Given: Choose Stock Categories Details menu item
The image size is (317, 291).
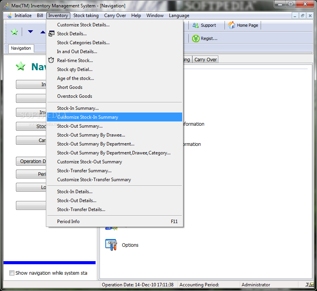Looking at the screenshot, I should [x=115, y=43].
